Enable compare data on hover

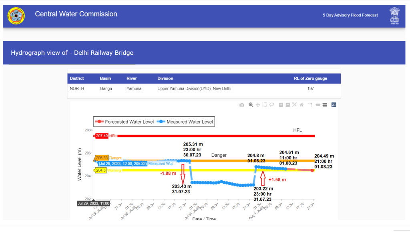tap(325, 105)
